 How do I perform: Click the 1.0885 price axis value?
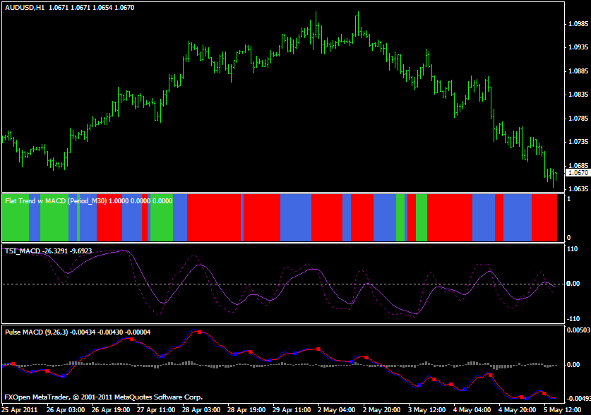pyautogui.click(x=578, y=71)
